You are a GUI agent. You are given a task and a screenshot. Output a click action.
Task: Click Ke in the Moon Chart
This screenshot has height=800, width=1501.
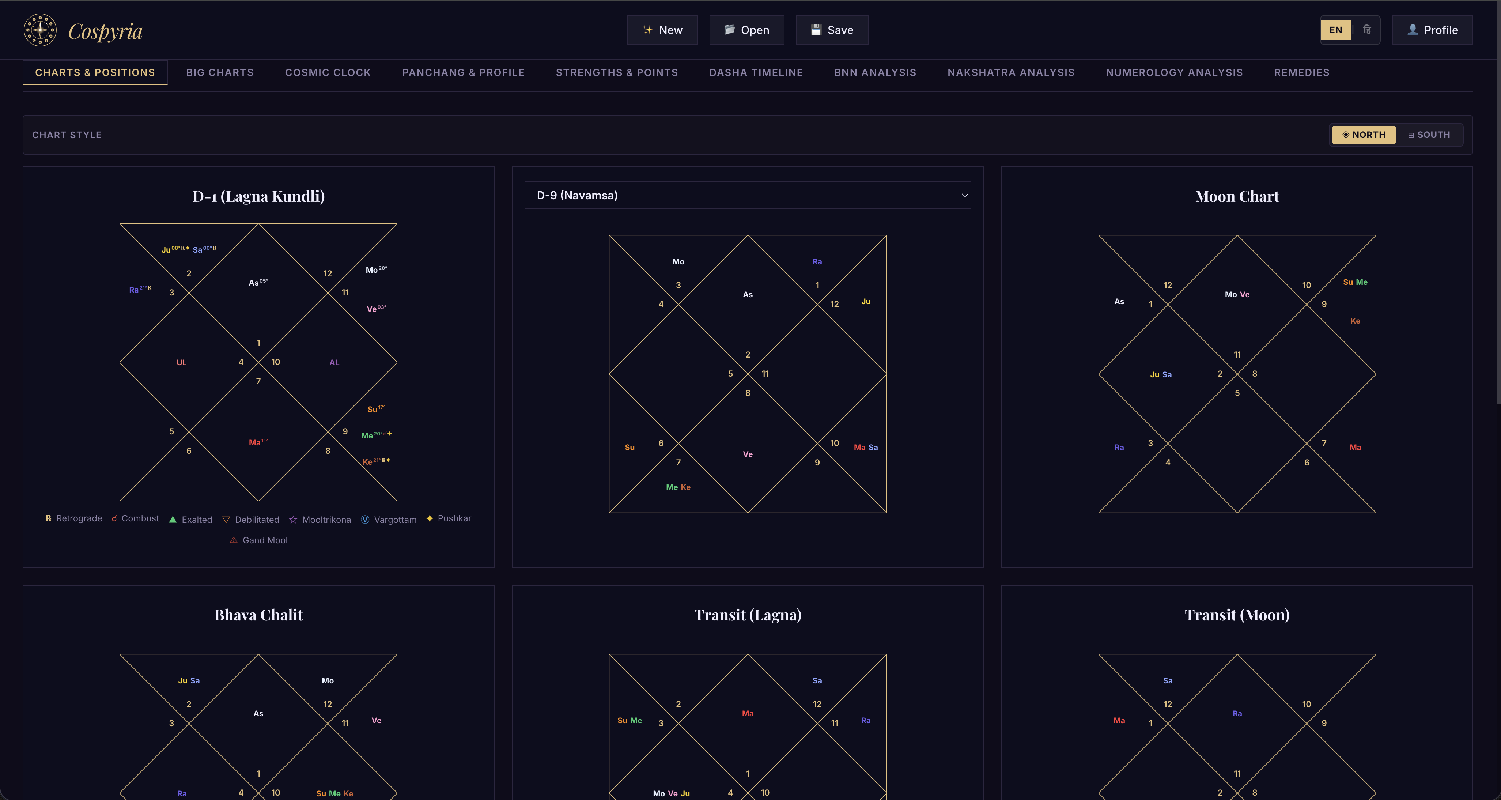tap(1356, 321)
